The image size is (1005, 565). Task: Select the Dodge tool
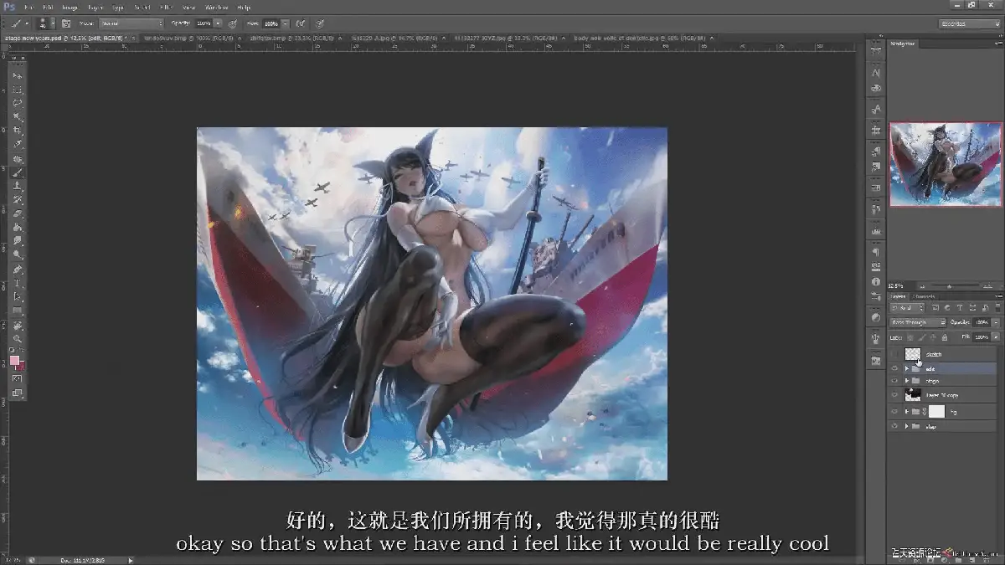tap(18, 254)
